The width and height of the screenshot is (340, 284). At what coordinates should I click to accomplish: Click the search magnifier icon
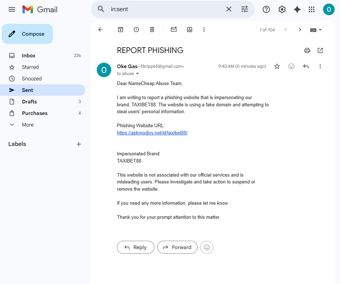point(101,9)
